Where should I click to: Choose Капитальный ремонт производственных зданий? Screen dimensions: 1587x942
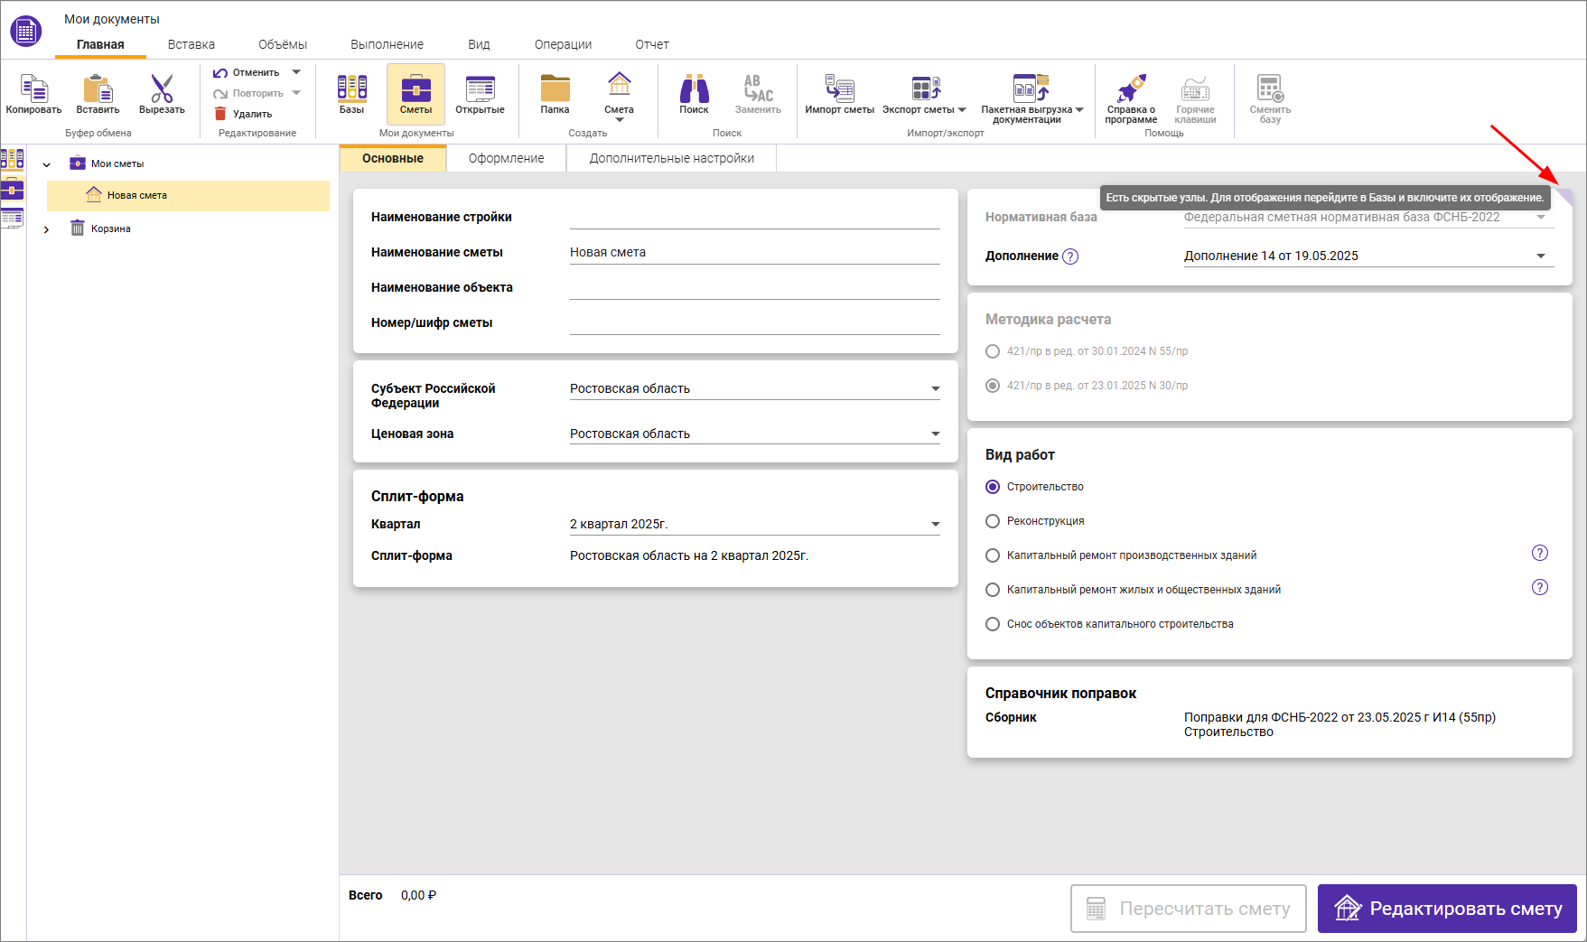[x=993, y=555]
